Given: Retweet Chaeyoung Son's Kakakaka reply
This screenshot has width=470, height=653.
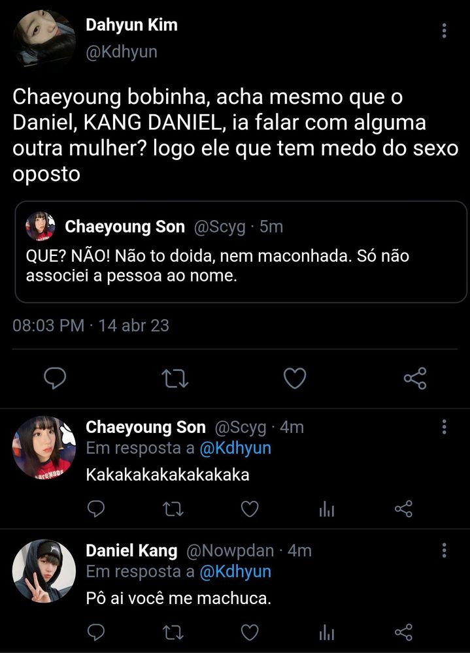Looking at the screenshot, I should tap(173, 509).
